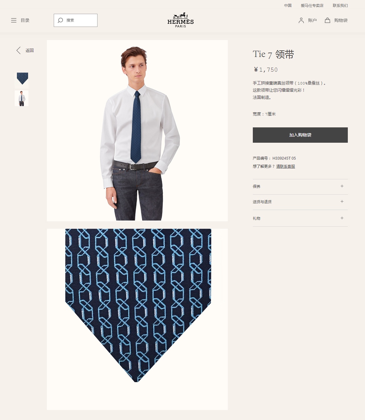Click into the 搜索 search field

pos(76,20)
